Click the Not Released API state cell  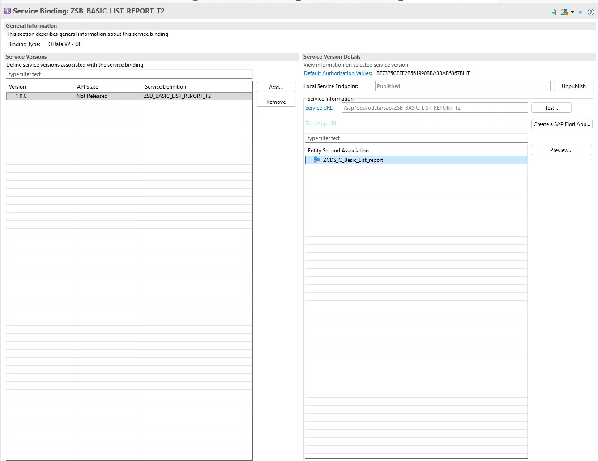pyautogui.click(x=108, y=96)
